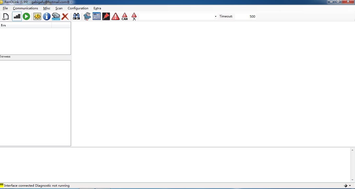Click the staircase icon in toolbar
The image size is (355, 189).
pos(17,17)
